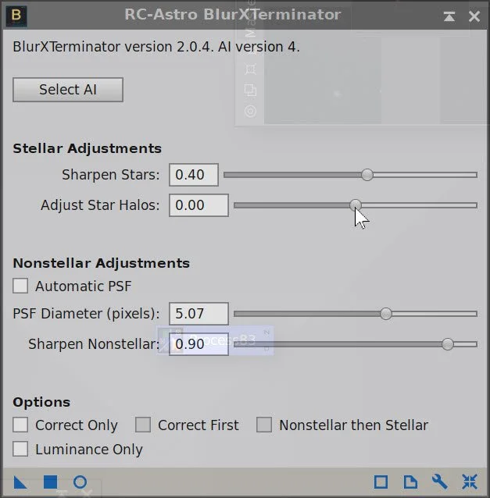Click the BlurXTerminator B logo icon
490x498 pixels.
click(16, 16)
